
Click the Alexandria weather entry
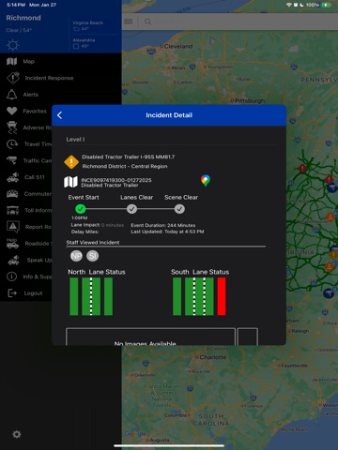pos(84,43)
